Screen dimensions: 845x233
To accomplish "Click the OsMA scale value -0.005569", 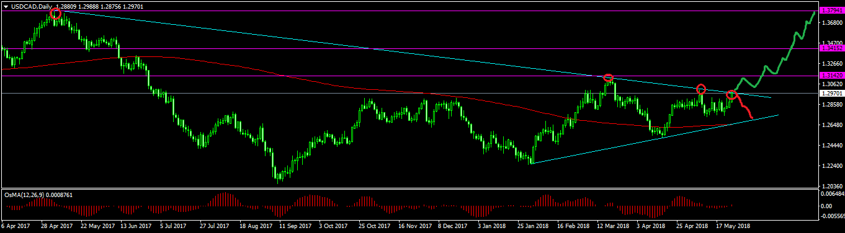I will tap(833, 217).
